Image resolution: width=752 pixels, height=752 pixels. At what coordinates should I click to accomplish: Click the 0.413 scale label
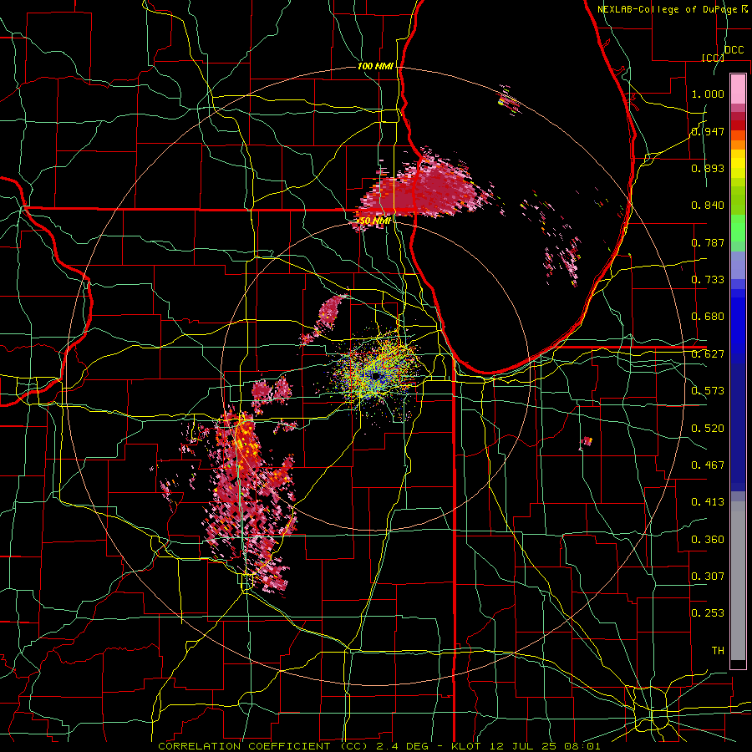click(708, 502)
